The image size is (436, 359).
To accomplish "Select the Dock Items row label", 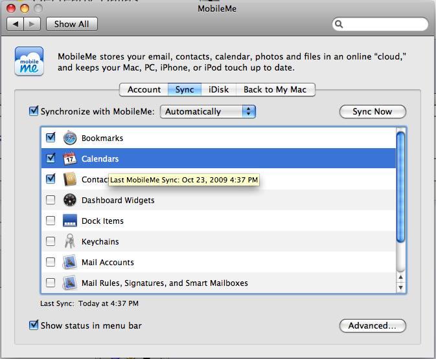I will [102, 221].
